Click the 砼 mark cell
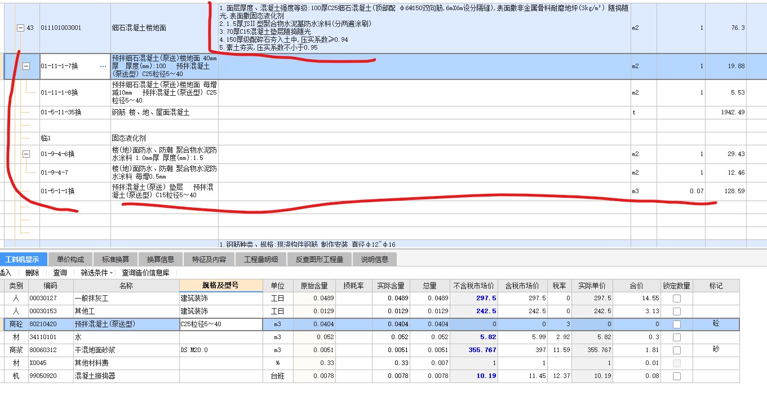Viewport: 767px width, 396px height. [x=716, y=324]
